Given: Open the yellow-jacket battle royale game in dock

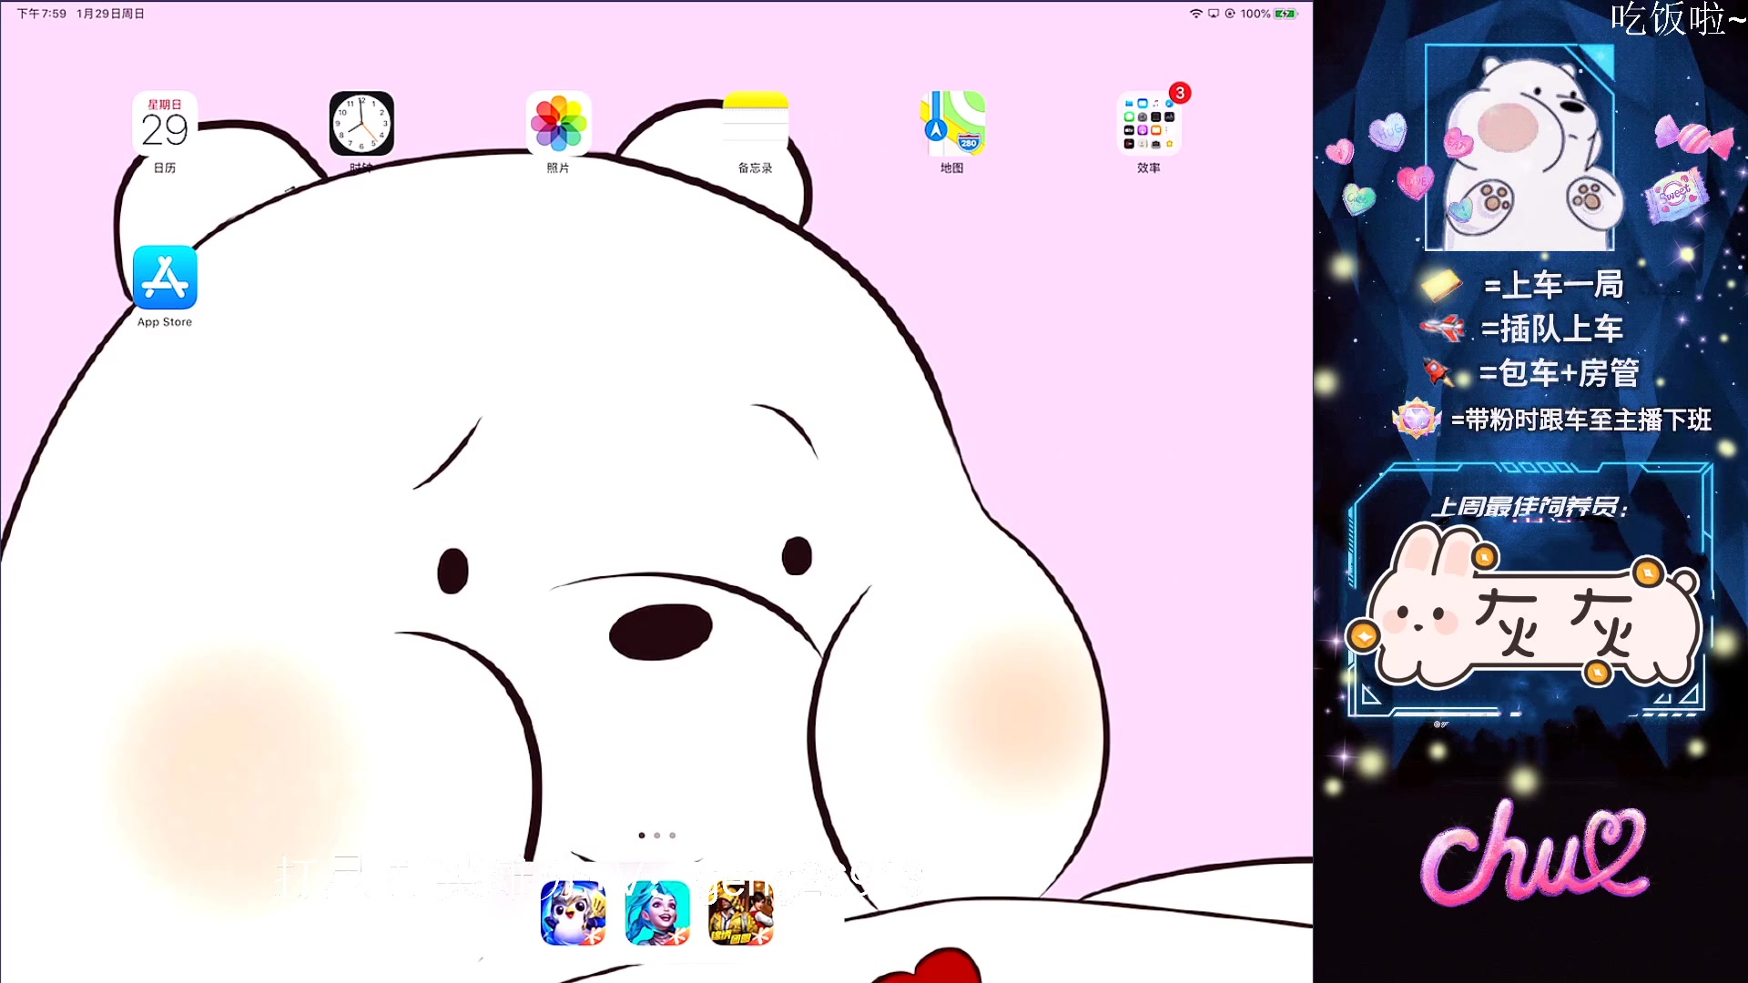Looking at the screenshot, I should [741, 913].
